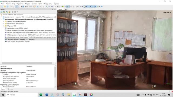Click the marker flag beside the window
The image size is (173, 97).
[x=102, y=20]
